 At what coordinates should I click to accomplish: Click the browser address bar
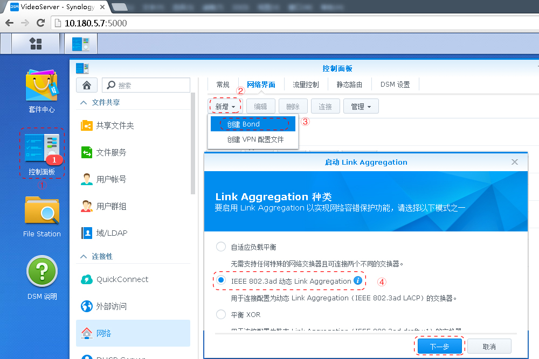pyautogui.click(x=162, y=24)
